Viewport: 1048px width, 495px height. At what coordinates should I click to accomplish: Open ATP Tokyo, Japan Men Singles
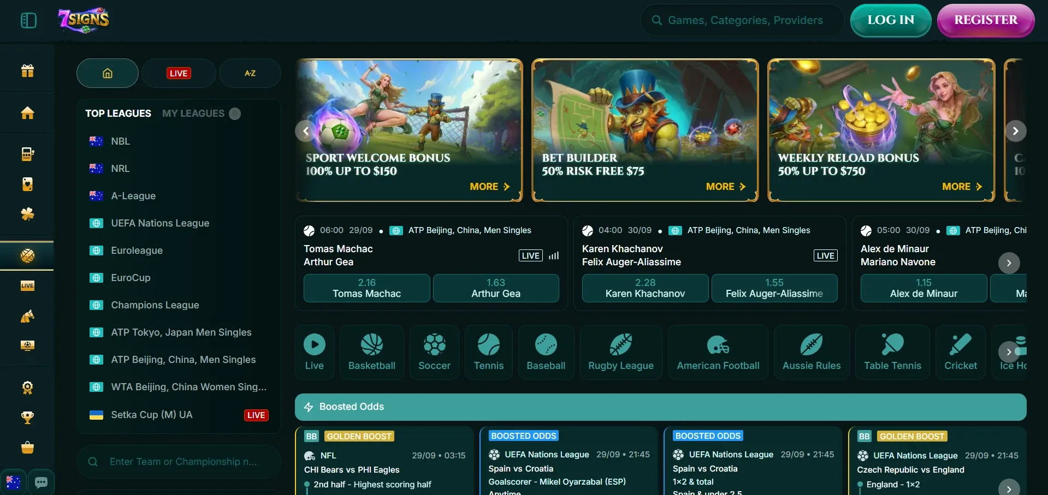(179, 332)
